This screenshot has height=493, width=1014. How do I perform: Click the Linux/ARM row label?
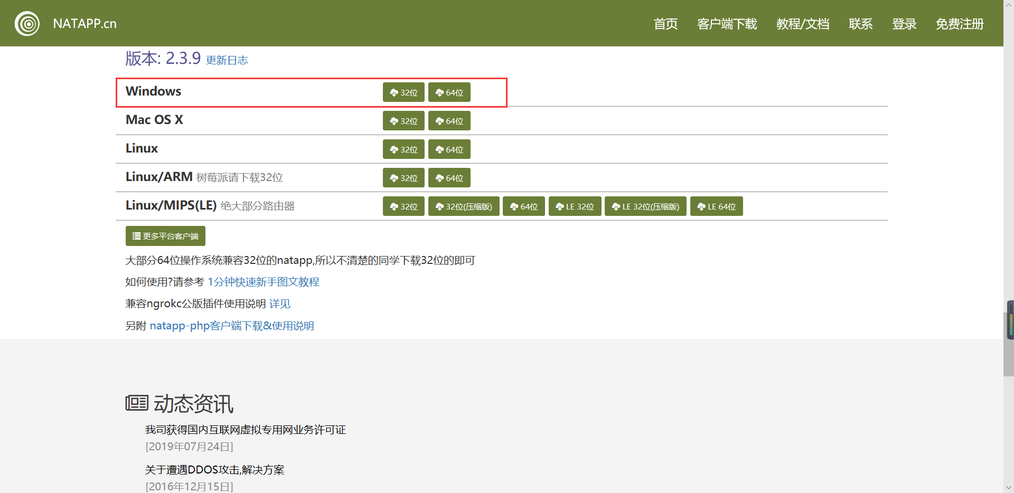(159, 177)
